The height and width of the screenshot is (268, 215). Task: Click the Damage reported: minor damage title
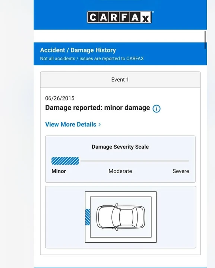(98, 108)
